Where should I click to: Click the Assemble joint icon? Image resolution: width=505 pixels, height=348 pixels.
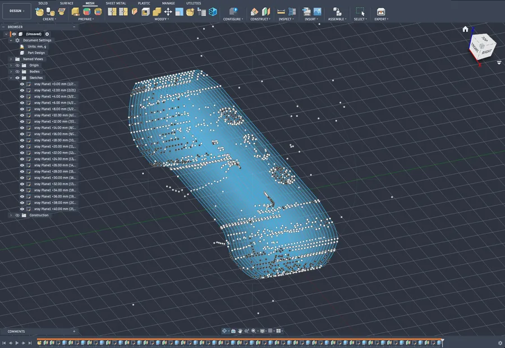pos(337,12)
